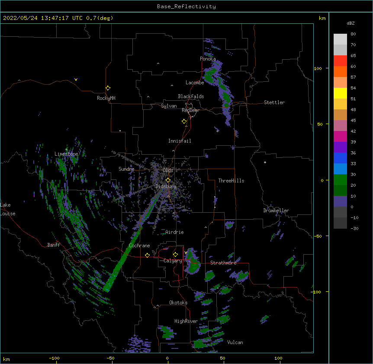Click the right axis -50 tick label
This screenshot has width=373, height=364.
[x=318, y=236]
